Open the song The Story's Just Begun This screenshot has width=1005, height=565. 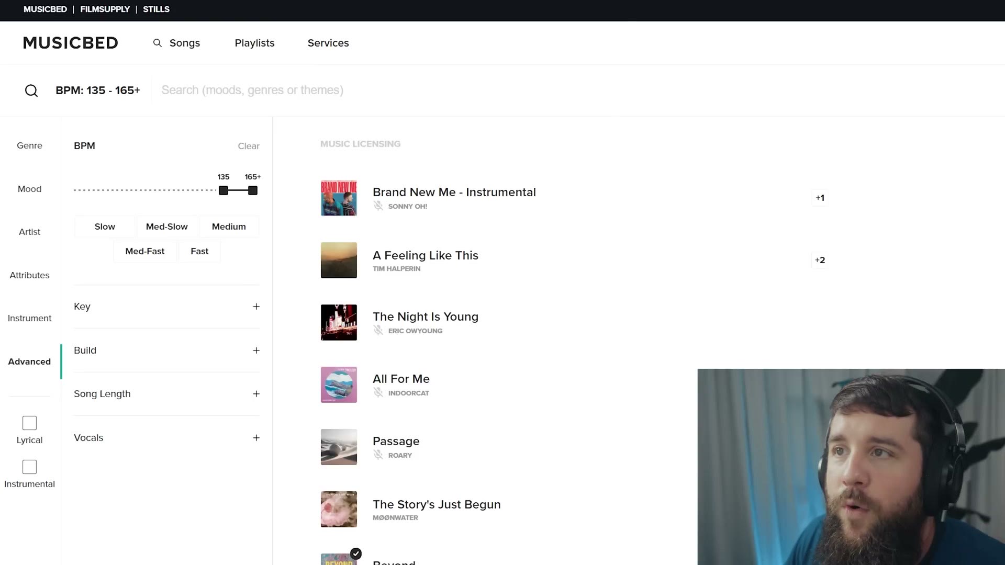(437, 504)
